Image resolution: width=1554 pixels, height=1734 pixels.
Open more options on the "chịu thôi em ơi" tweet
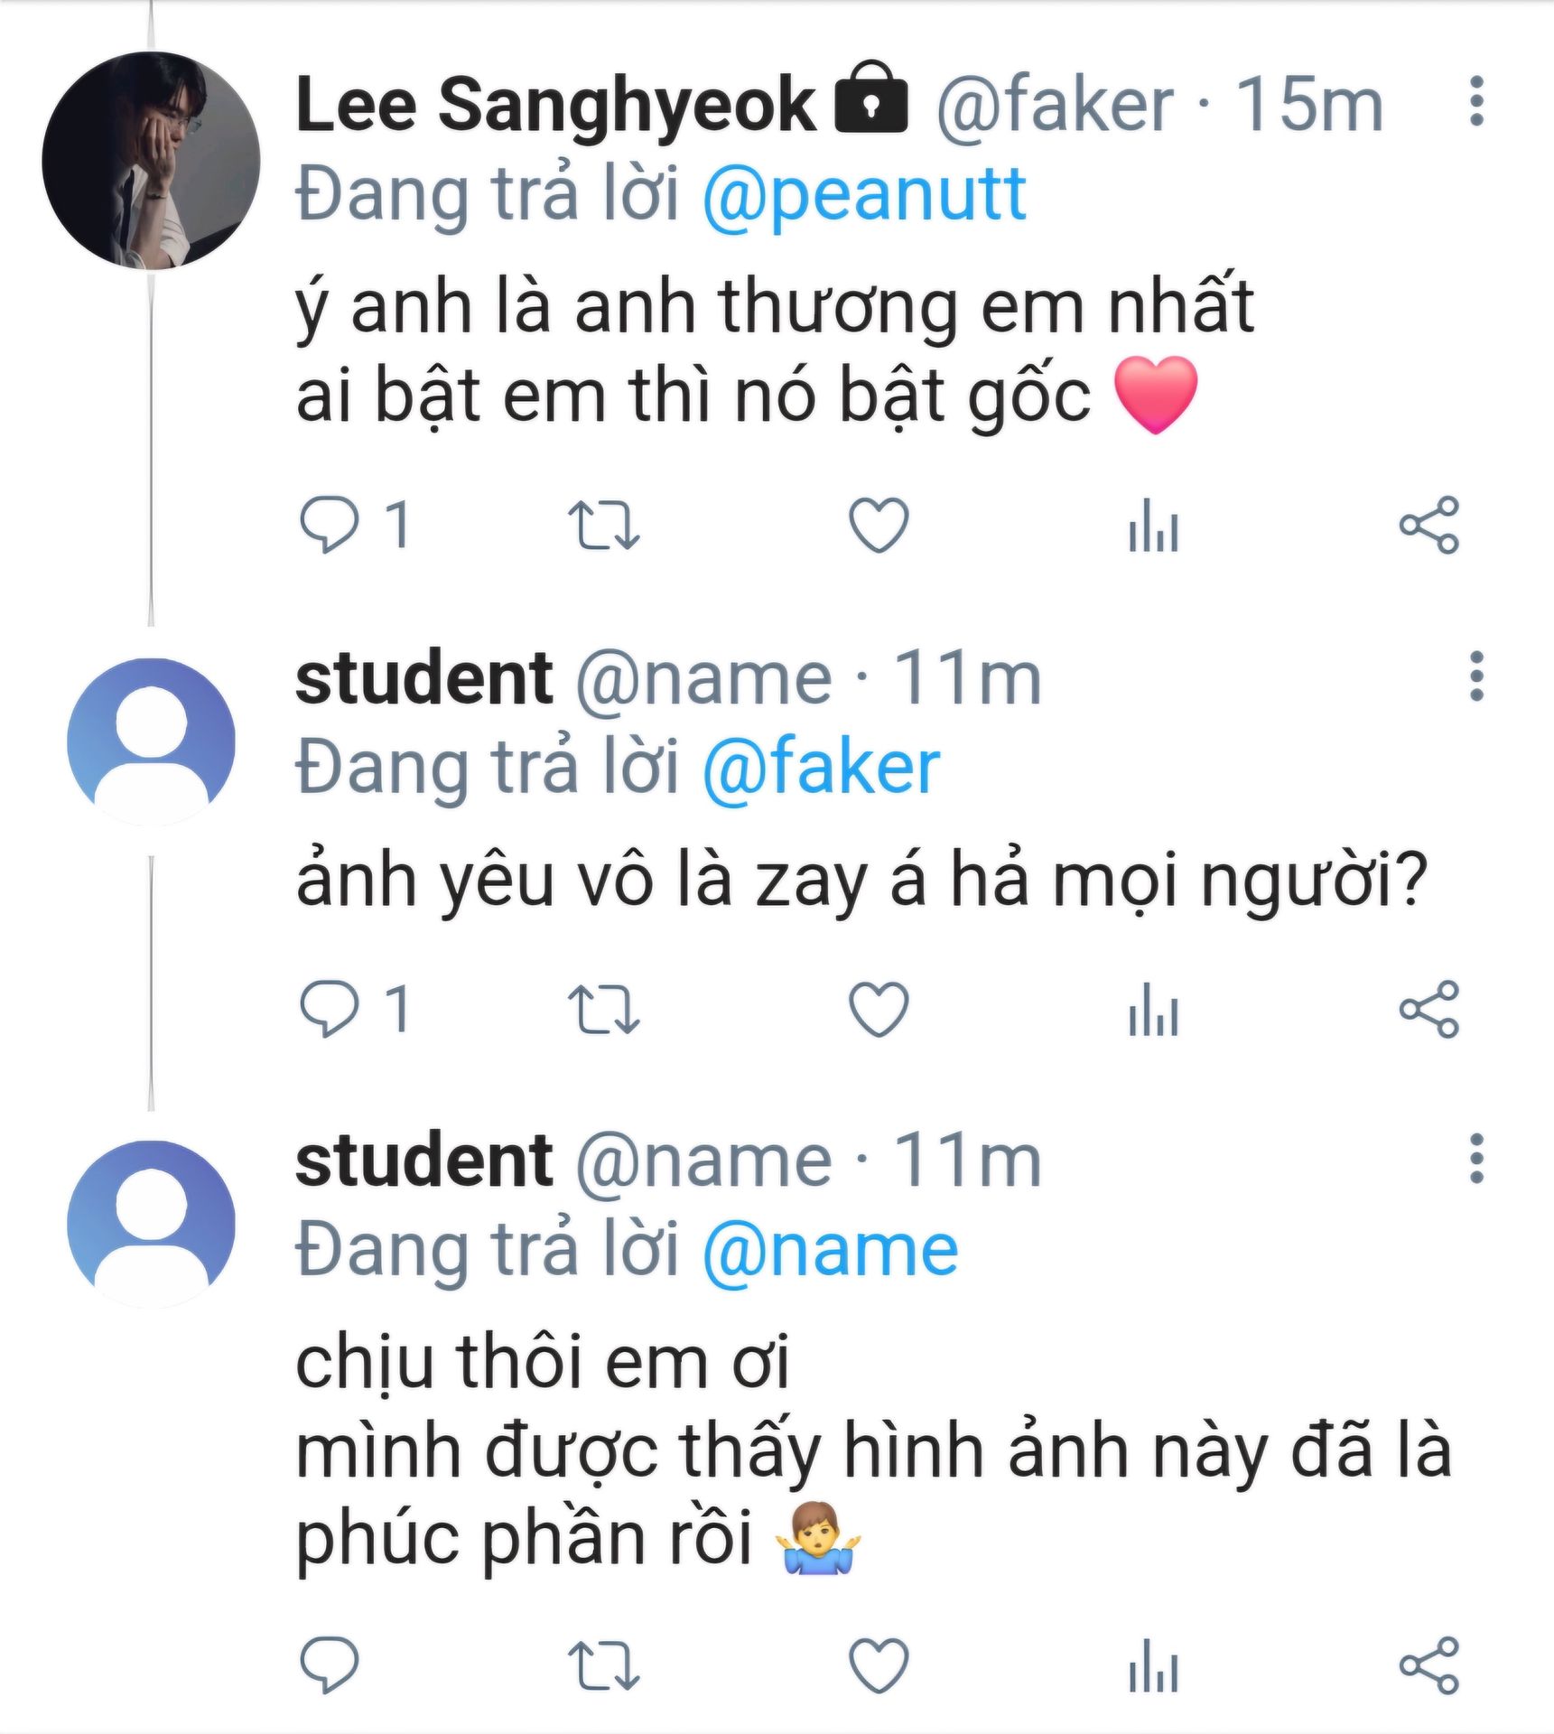tap(1476, 1159)
